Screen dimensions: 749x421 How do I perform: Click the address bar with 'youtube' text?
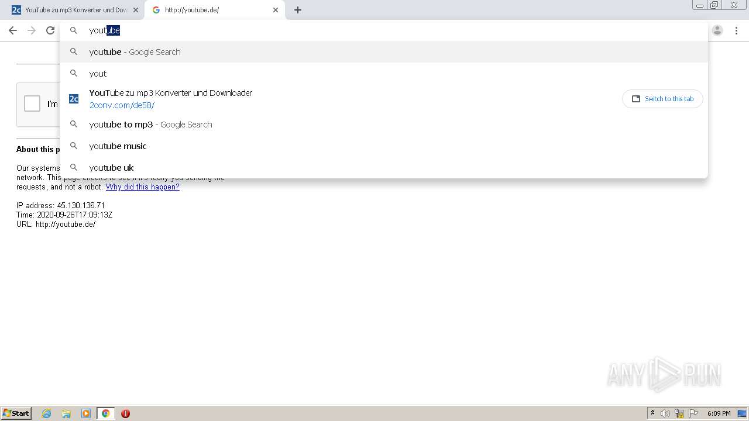click(x=383, y=30)
